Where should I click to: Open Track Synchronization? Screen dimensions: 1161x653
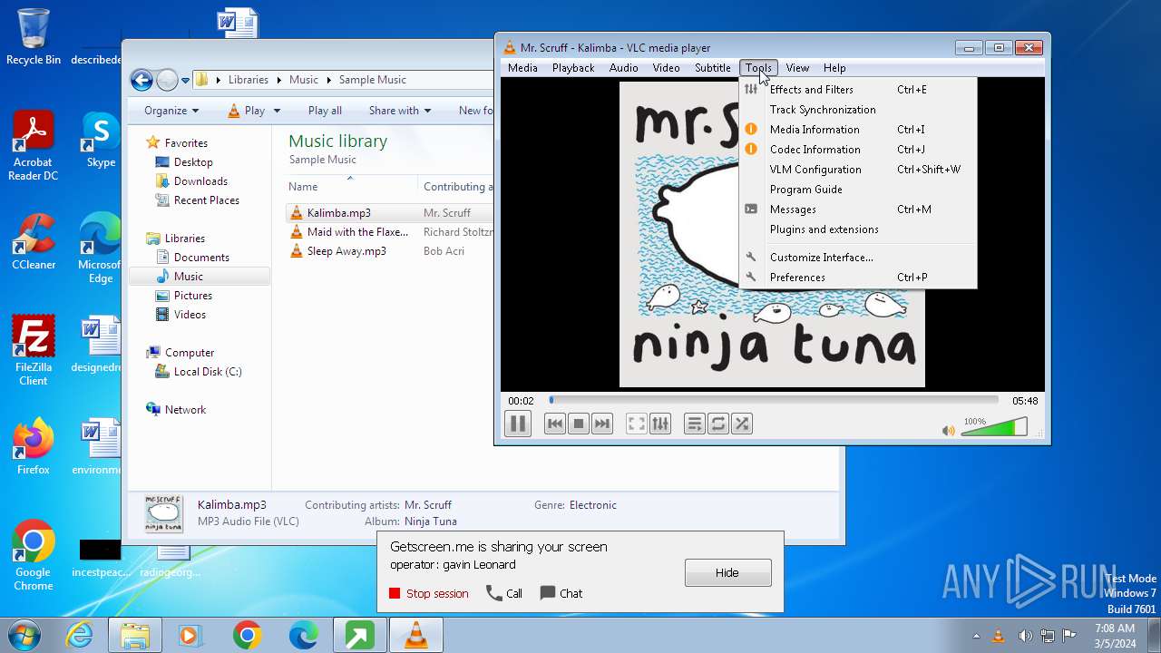(858, 110)
